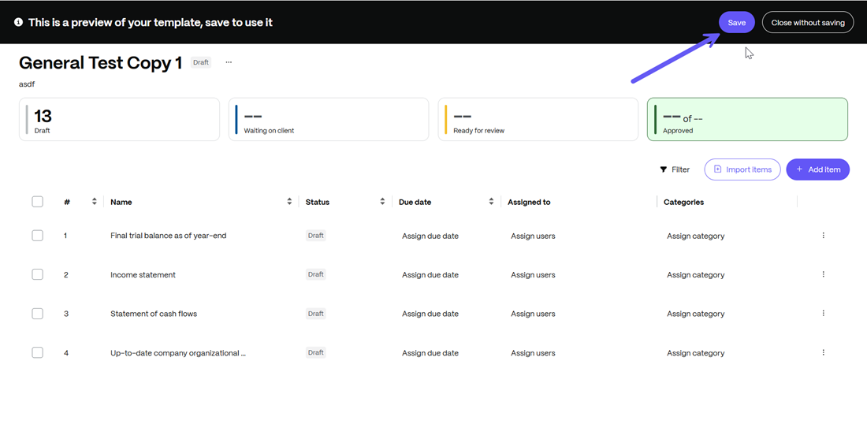Click the Assigned to column header
867x428 pixels.
(529, 203)
